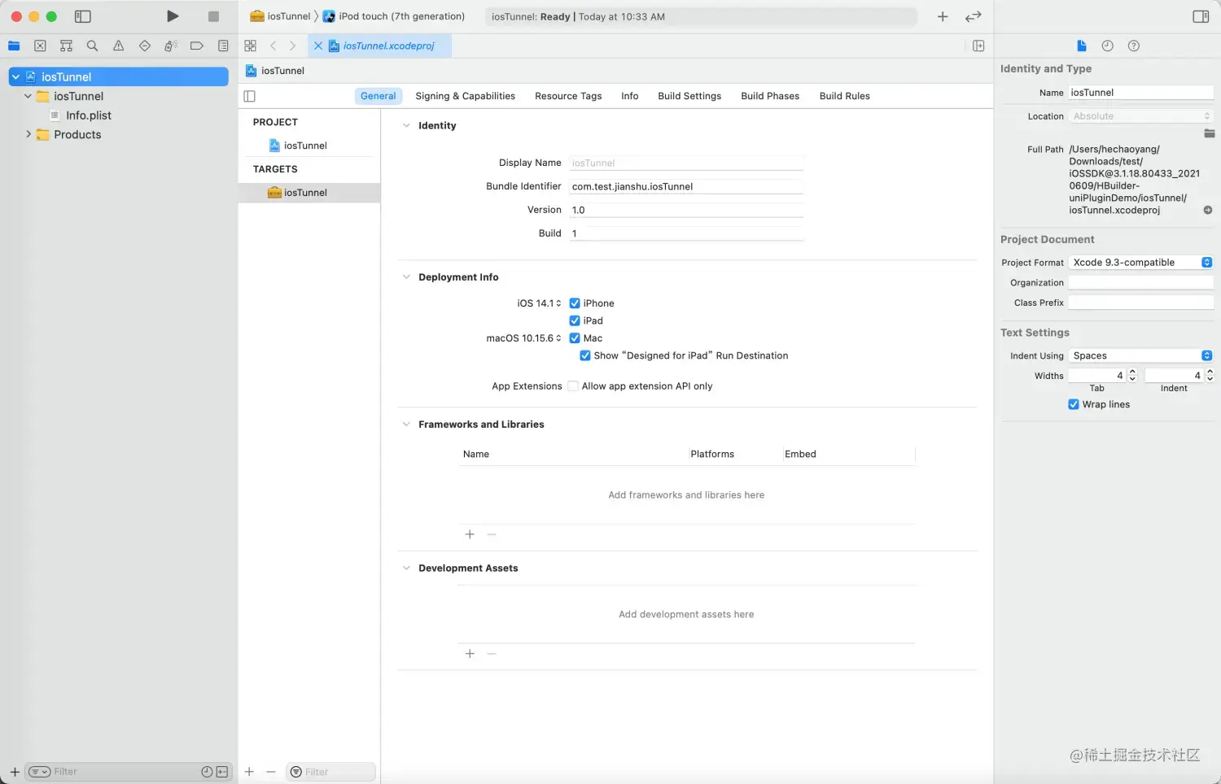The height and width of the screenshot is (784, 1221).
Task: Collapse the Identity section
Action: tap(406, 125)
